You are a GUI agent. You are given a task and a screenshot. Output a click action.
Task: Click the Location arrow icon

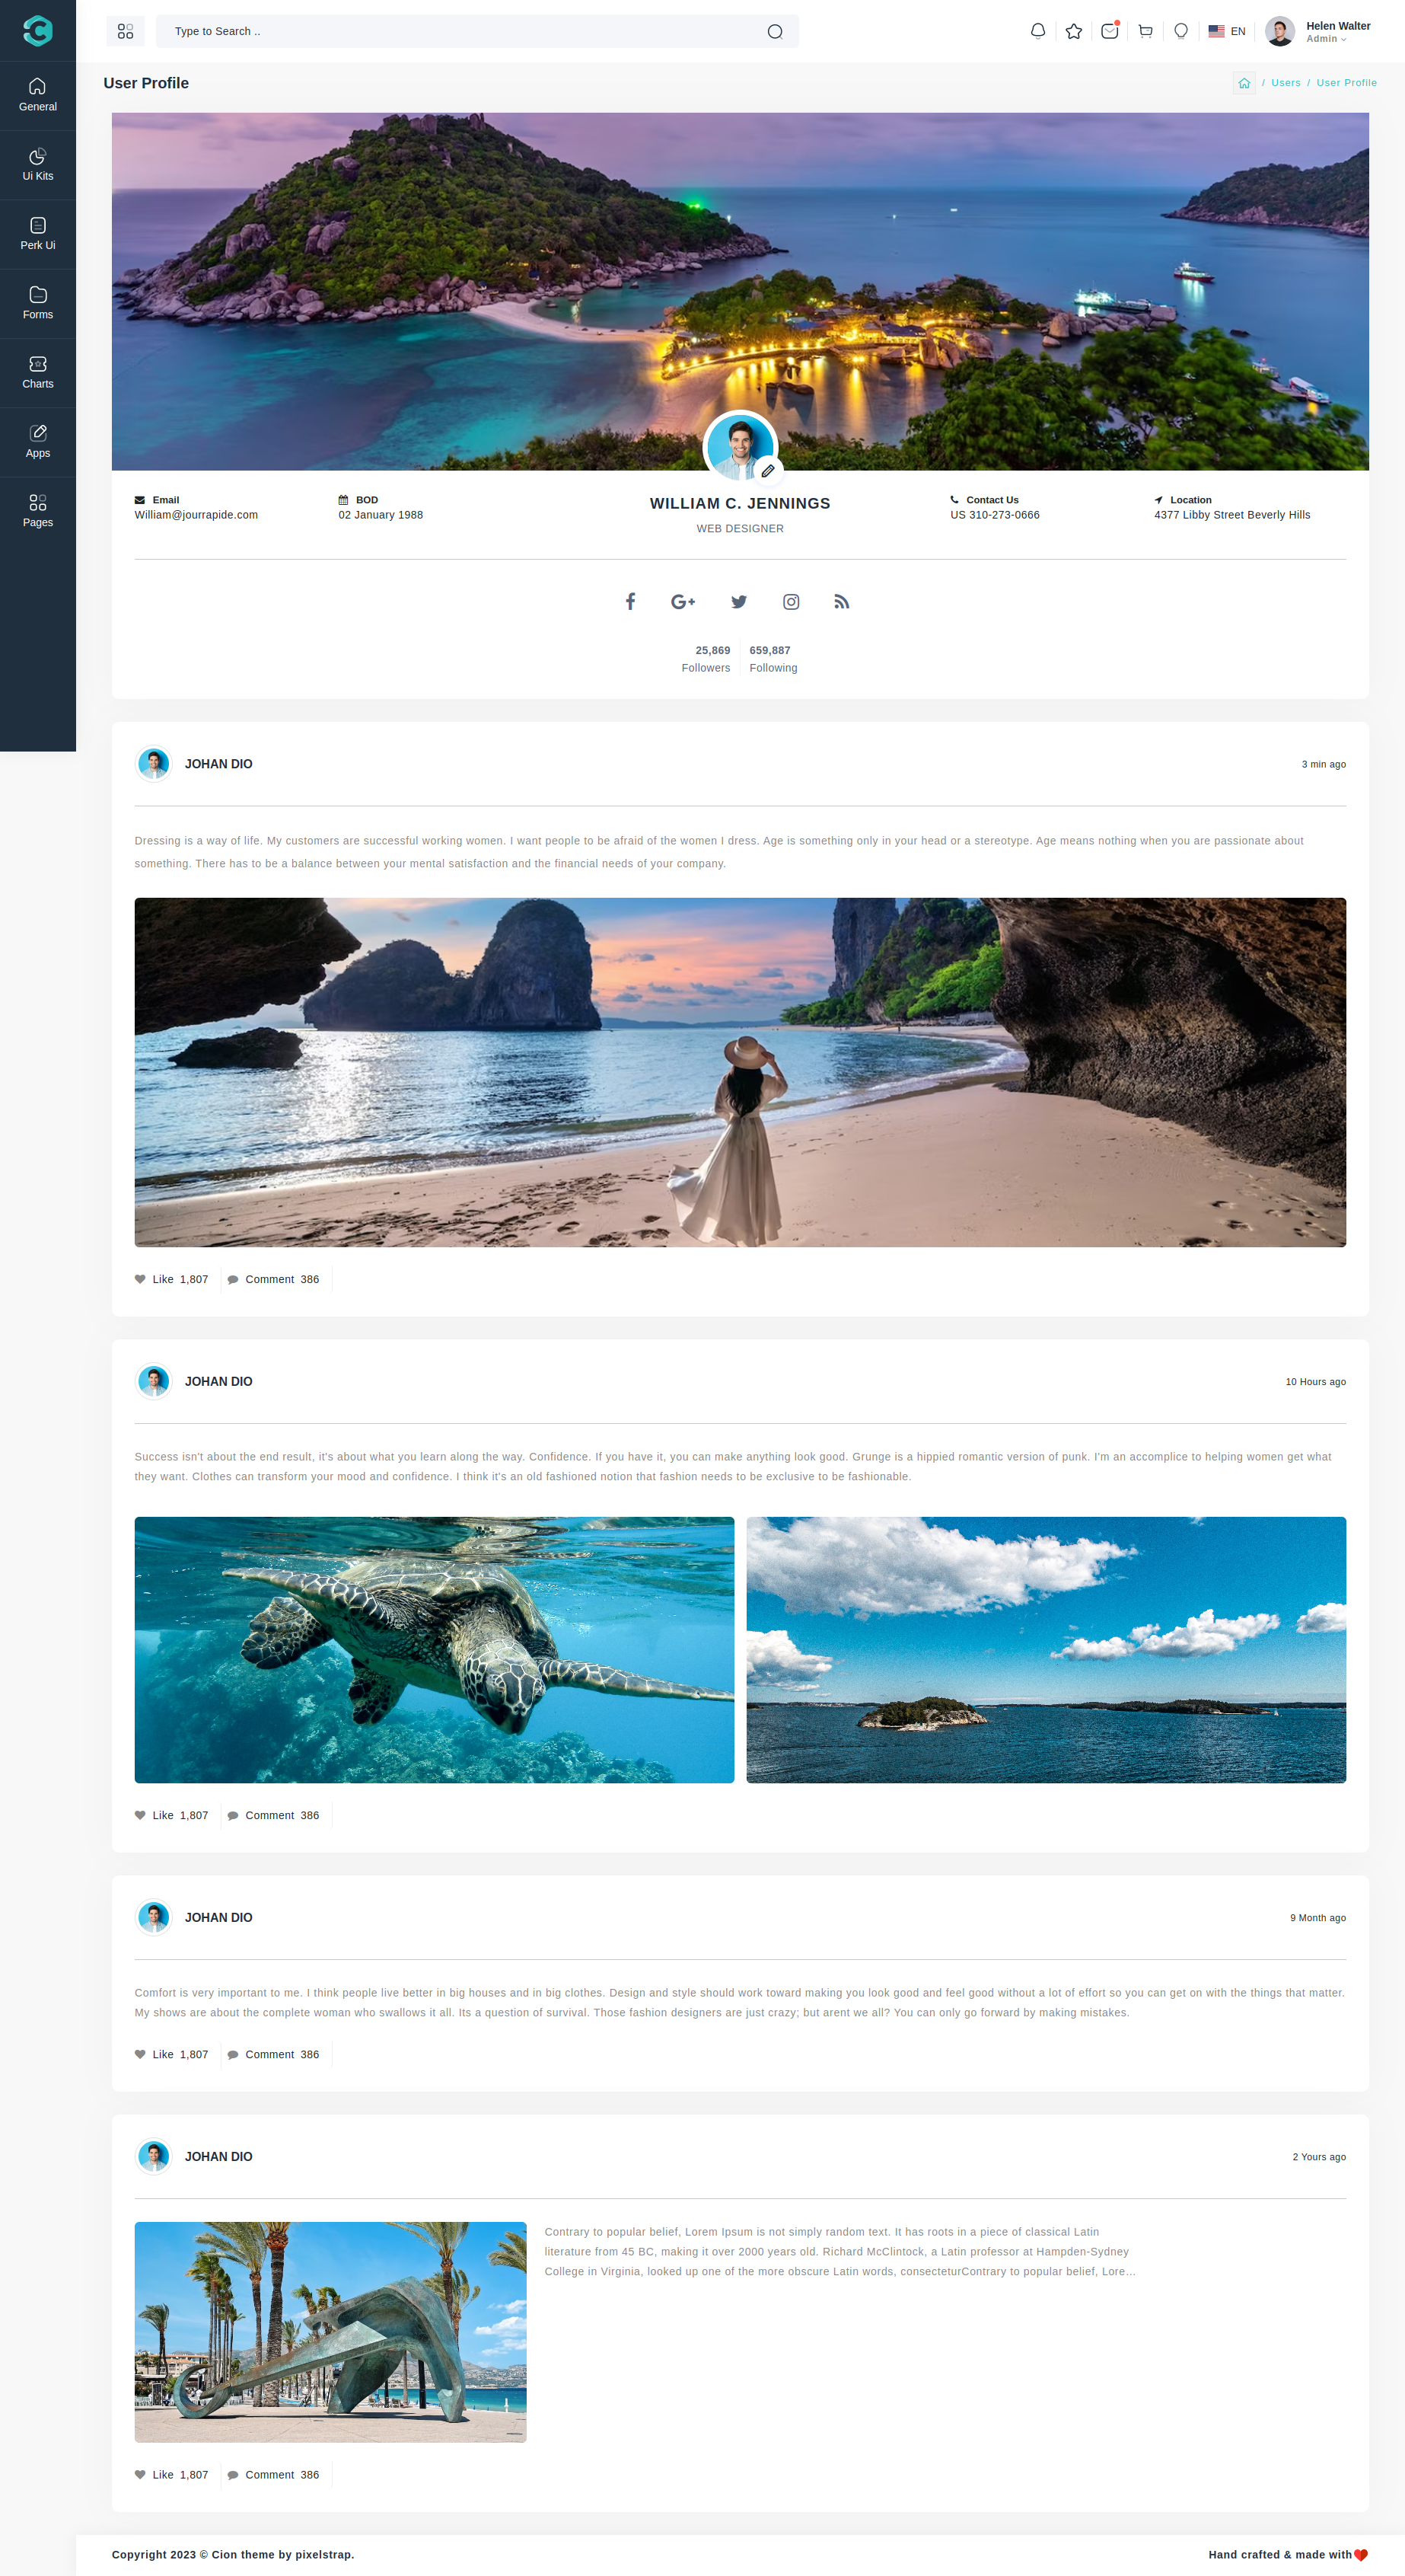pos(1158,500)
